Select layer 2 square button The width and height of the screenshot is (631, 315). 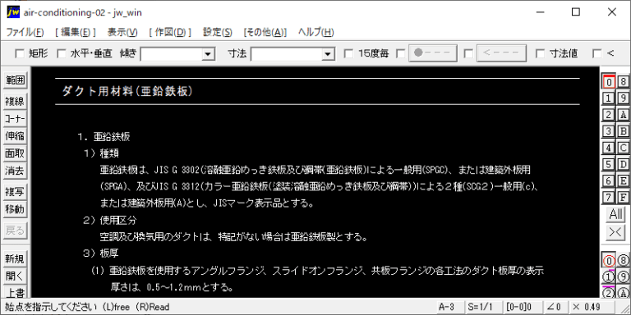609,115
